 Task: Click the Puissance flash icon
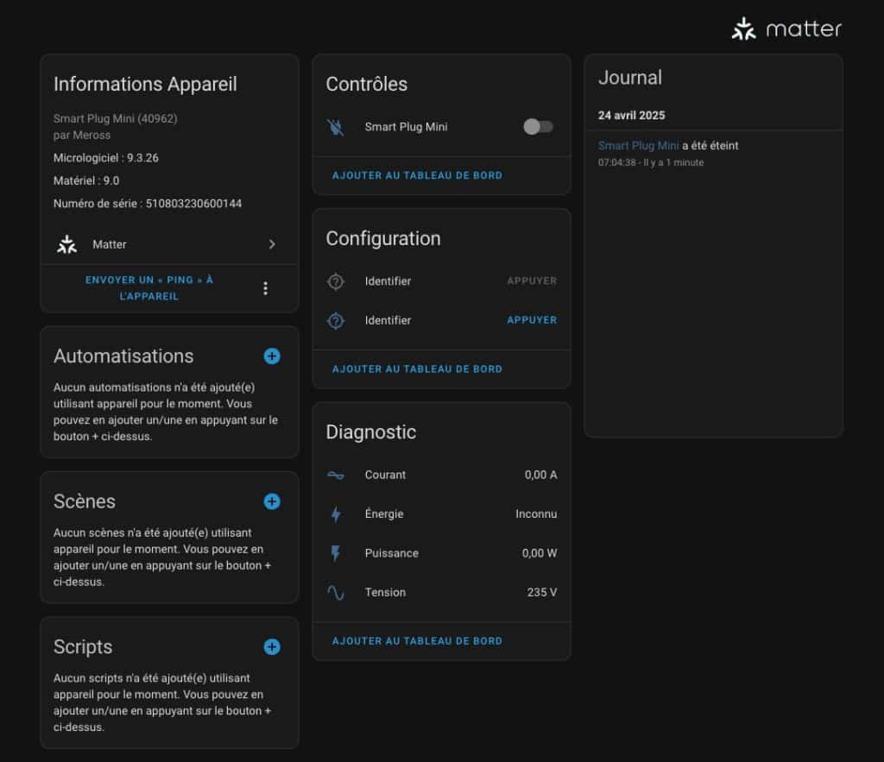coord(336,553)
